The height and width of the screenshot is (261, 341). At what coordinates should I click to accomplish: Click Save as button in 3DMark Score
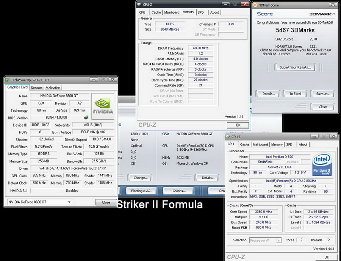click(323, 94)
